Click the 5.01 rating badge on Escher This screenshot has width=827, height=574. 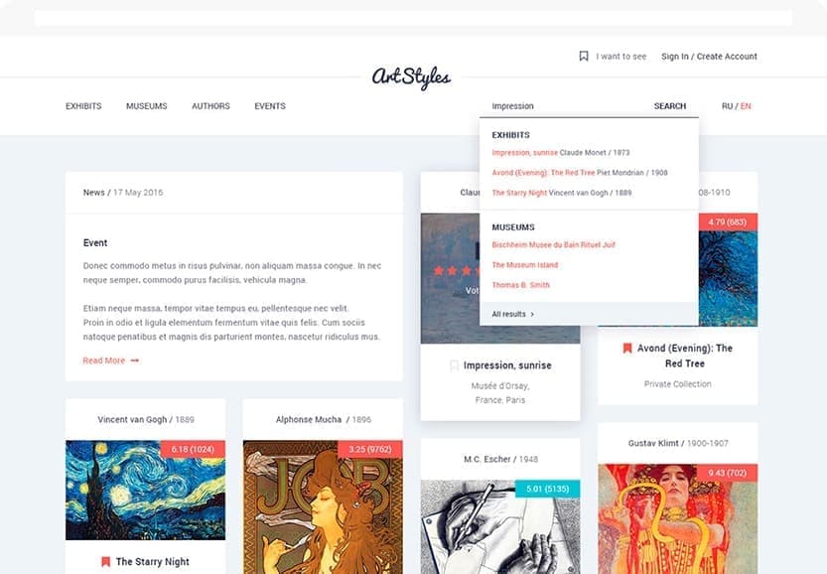point(547,489)
